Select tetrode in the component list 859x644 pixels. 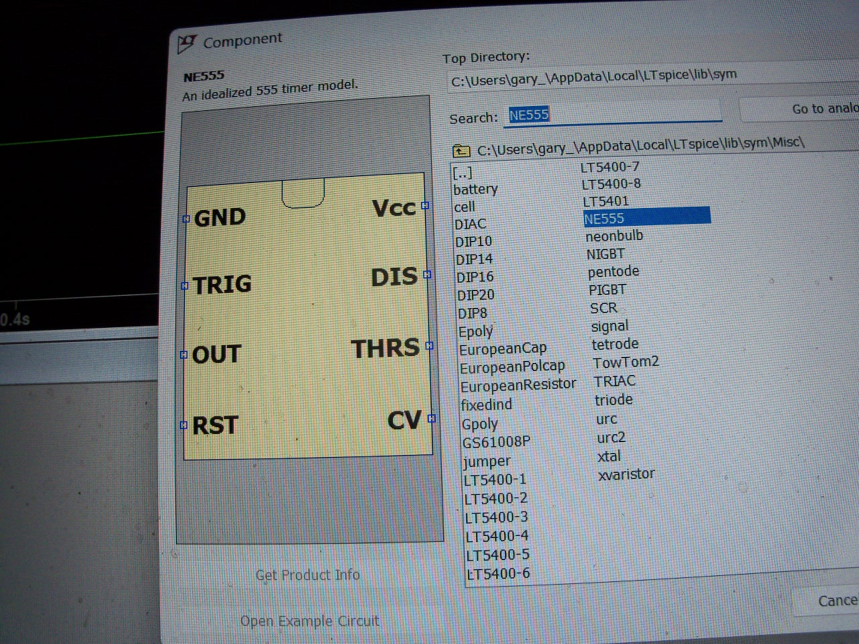click(615, 344)
